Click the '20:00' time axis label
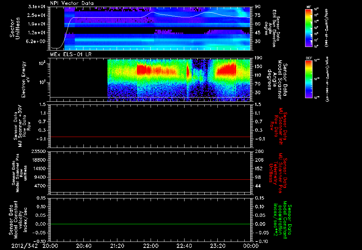 coord(50,246)
